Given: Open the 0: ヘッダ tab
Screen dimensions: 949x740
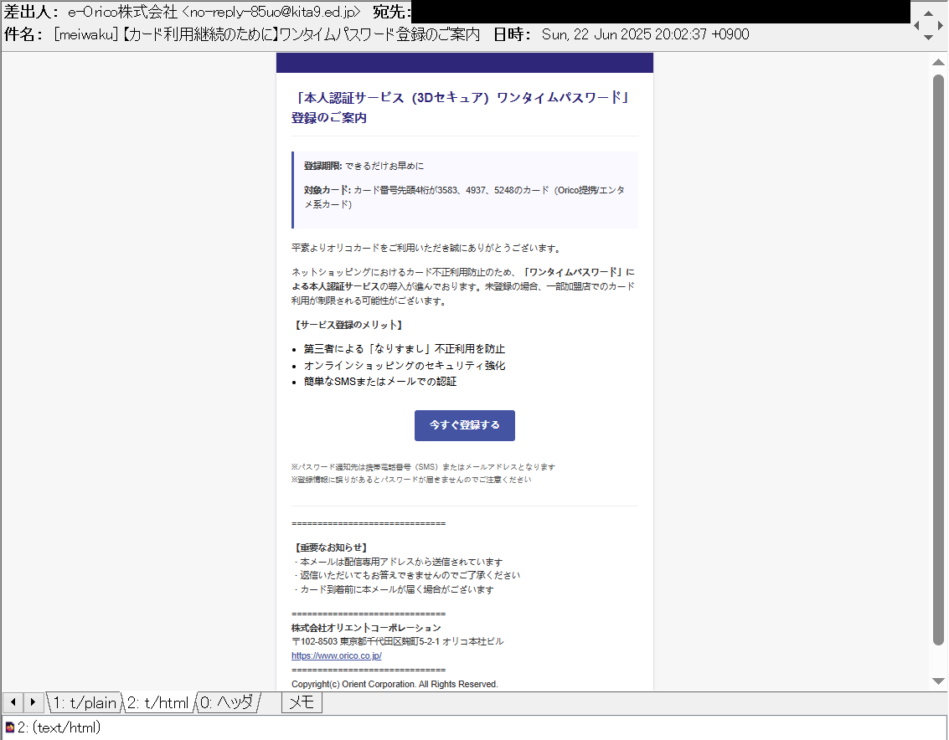Looking at the screenshot, I should coord(226,702).
